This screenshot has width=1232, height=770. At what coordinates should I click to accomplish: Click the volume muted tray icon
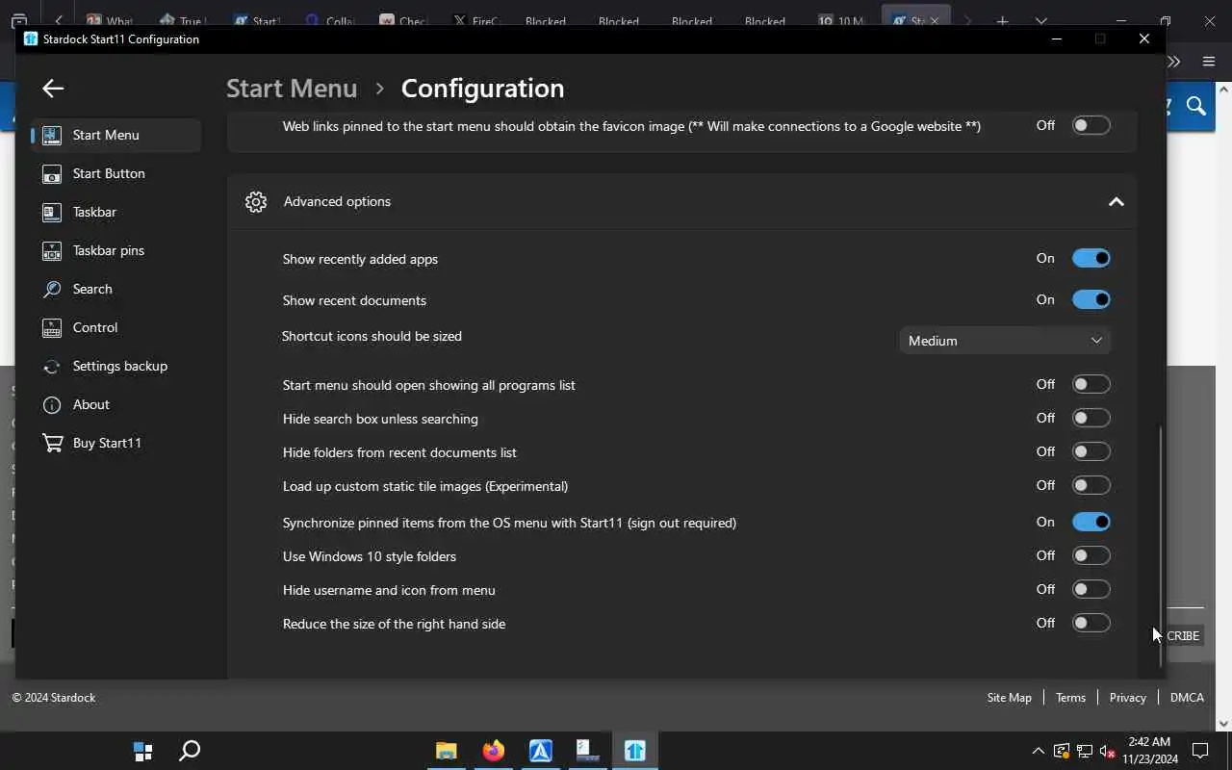(1107, 751)
